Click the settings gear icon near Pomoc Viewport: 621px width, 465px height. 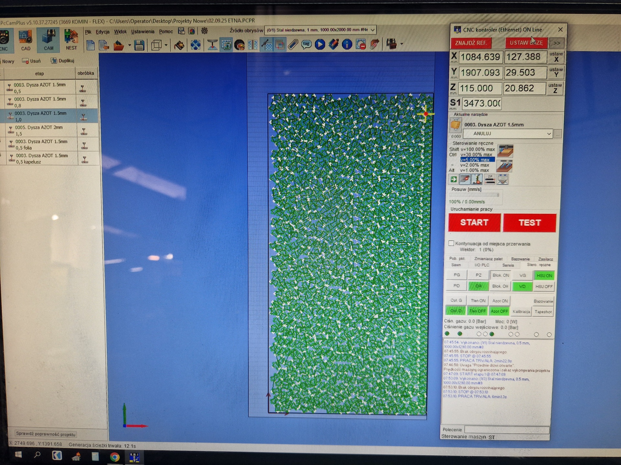pos(204,31)
